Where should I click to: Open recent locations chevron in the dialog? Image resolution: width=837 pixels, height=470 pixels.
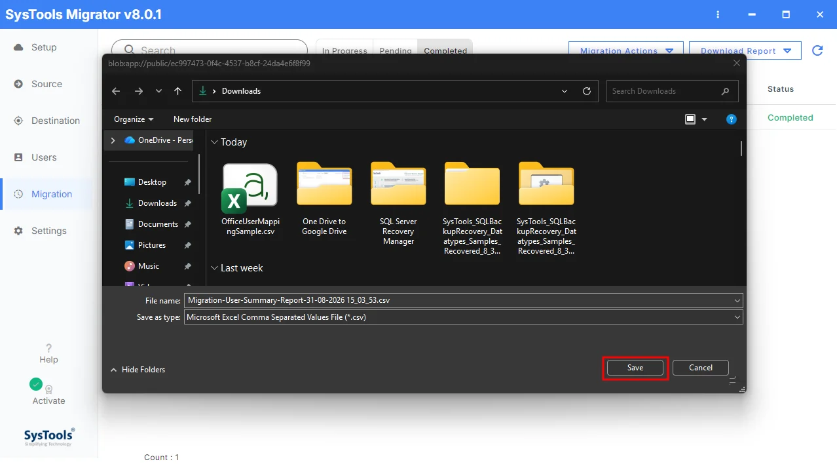point(158,91)
